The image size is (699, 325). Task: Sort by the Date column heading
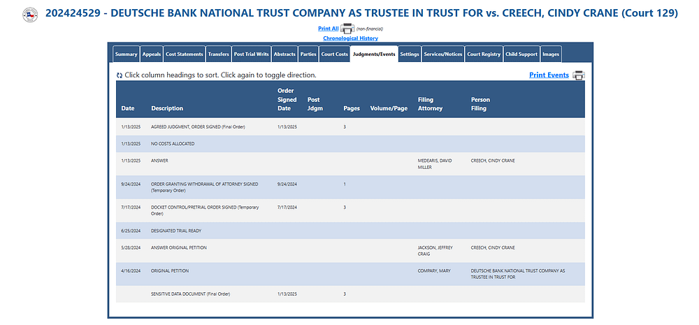(127, 108)
